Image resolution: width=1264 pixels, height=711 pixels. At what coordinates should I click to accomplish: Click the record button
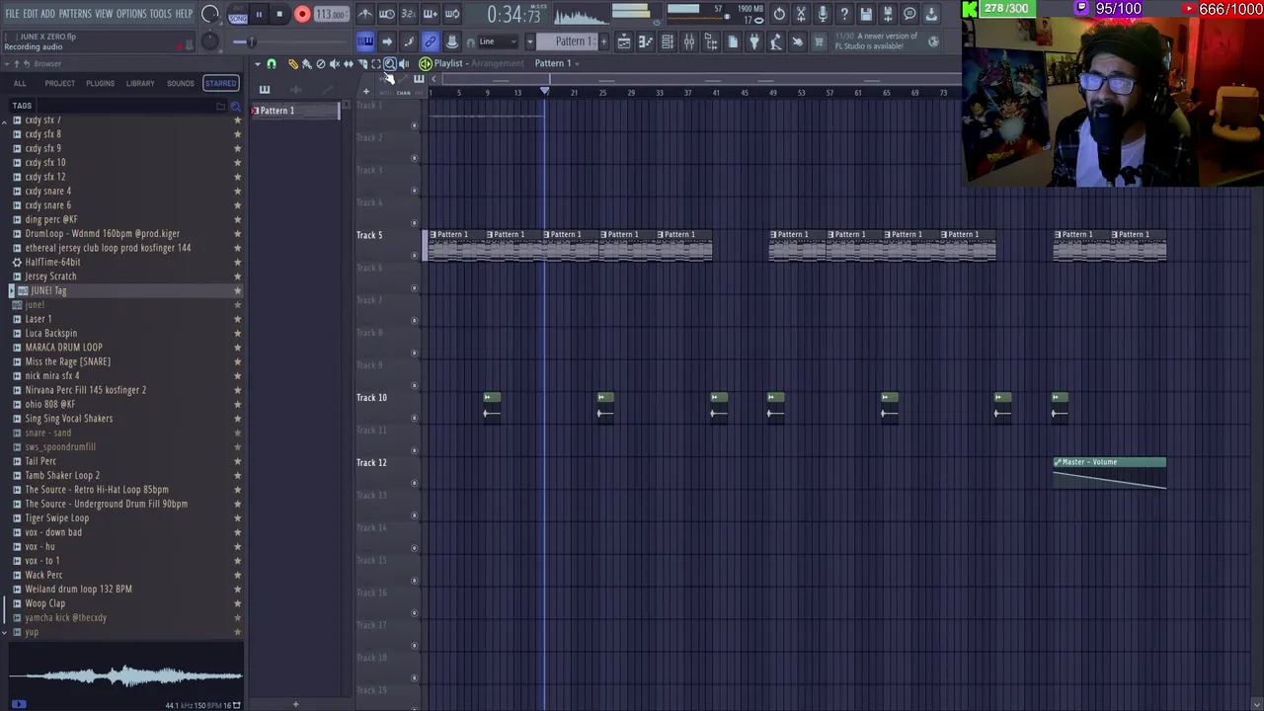pyautogui.click(x=302, y=14)
